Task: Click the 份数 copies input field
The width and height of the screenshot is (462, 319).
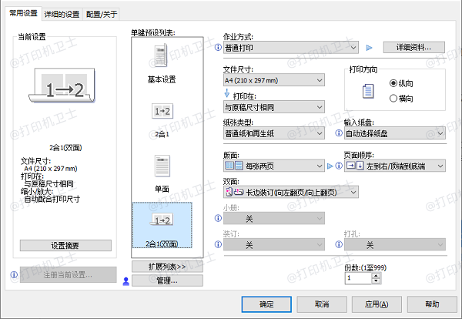Action: tap(359, 278)
